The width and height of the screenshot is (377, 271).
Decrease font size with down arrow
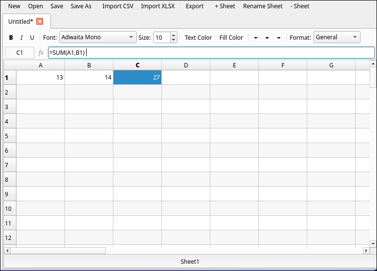point(173,40)
